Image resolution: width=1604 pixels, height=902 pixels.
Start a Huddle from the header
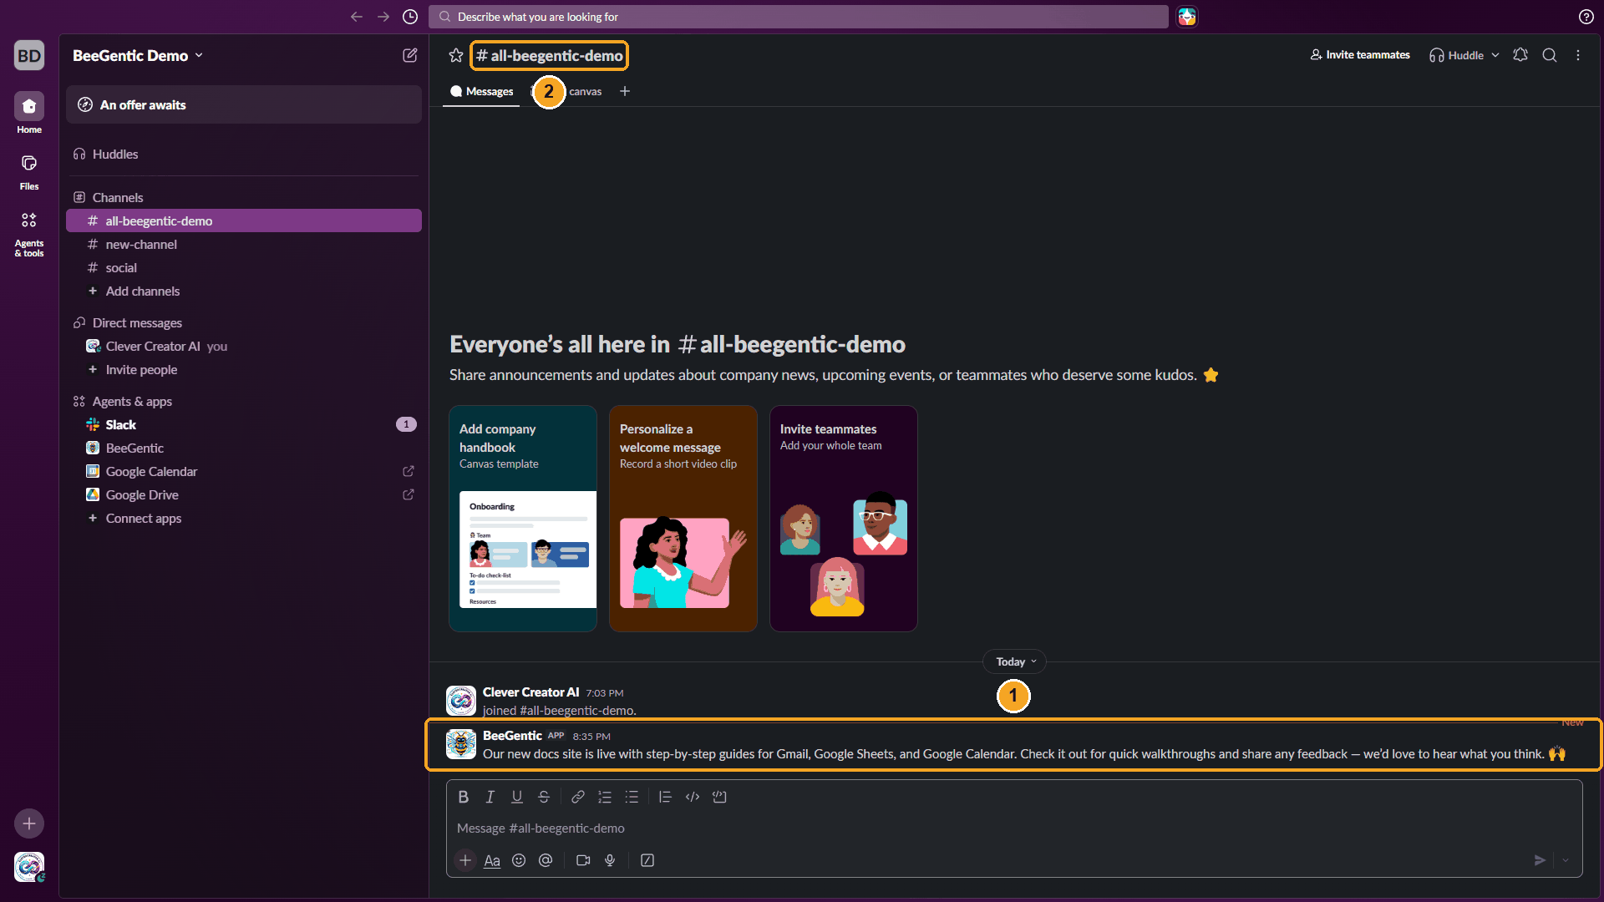[x=1456, y=55]
